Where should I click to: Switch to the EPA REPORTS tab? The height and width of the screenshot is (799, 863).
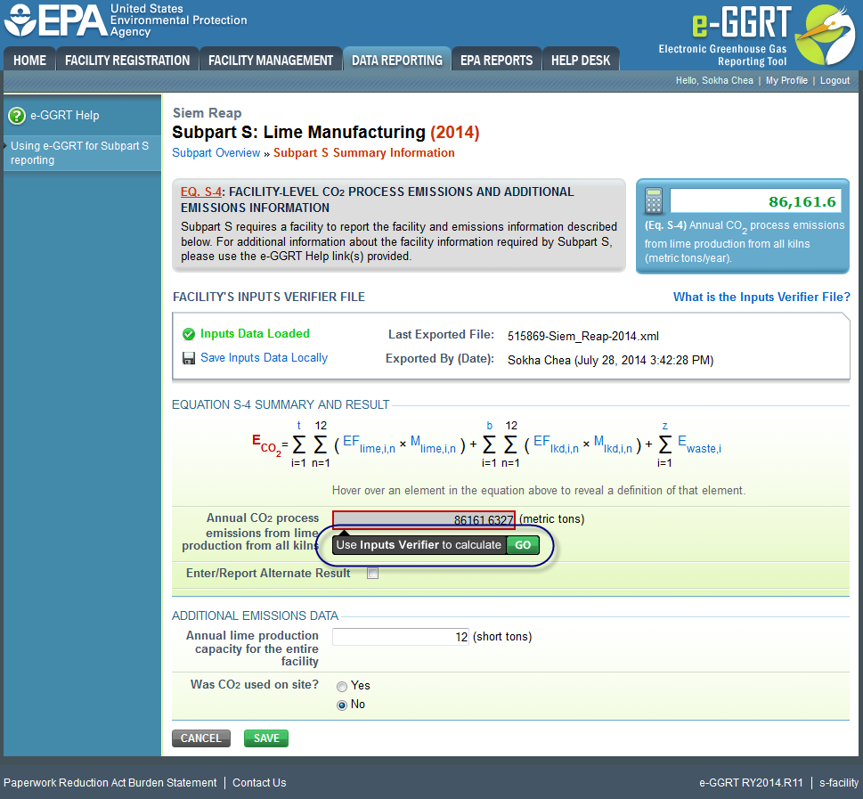click(496, 60)
